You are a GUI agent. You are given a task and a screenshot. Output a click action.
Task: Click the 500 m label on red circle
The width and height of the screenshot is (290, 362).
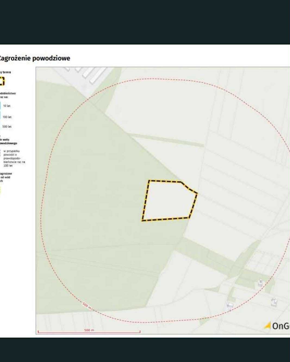(87, 306)
